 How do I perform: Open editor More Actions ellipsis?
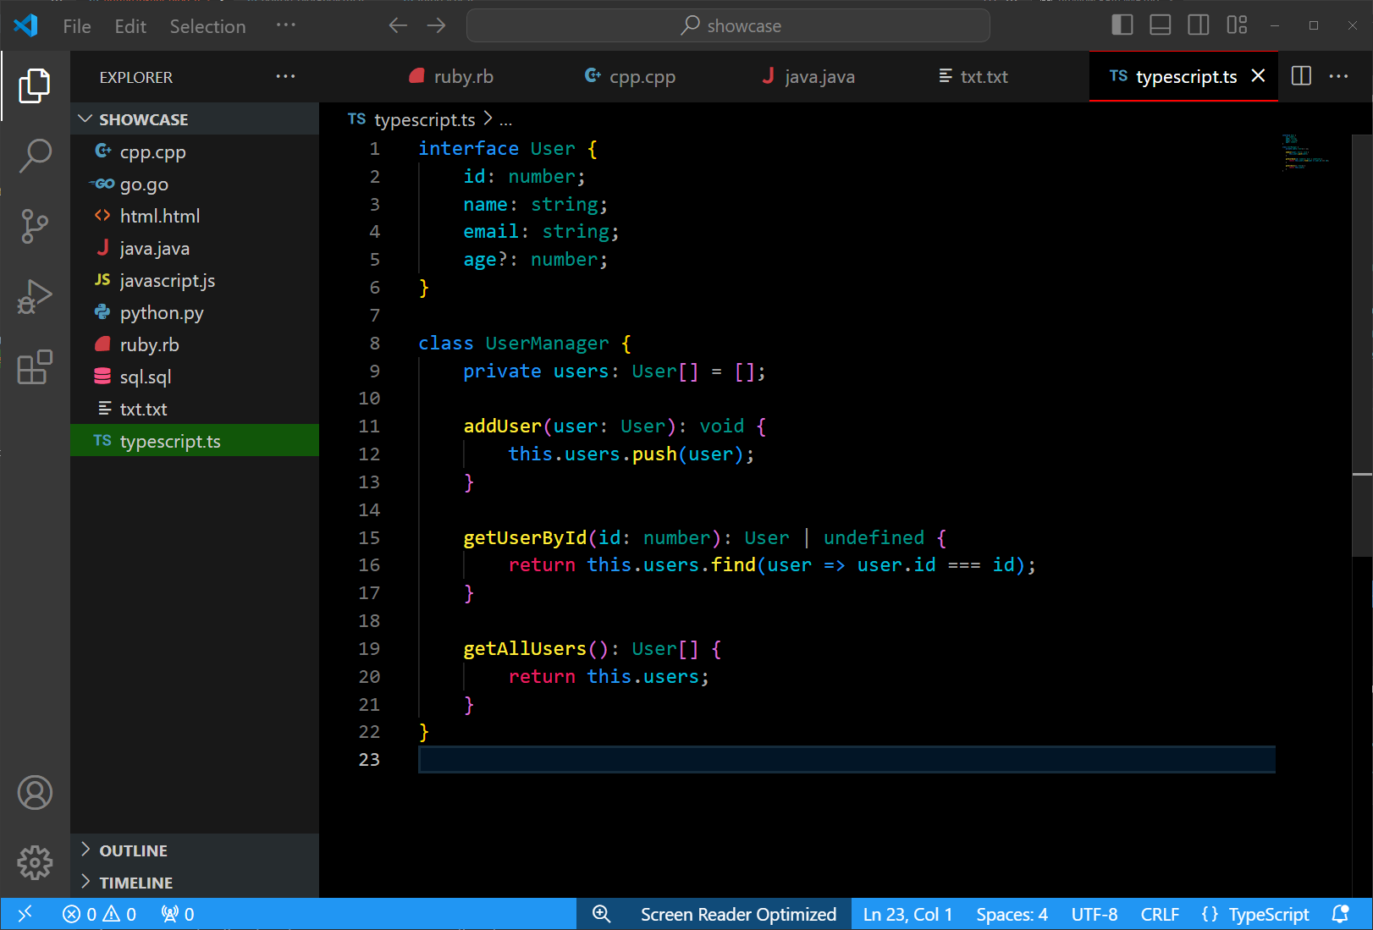tap(1338, 76)
